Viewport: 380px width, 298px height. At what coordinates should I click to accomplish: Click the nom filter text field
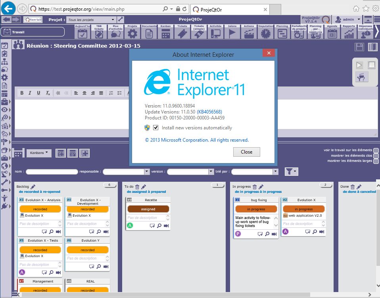point(52,172)
